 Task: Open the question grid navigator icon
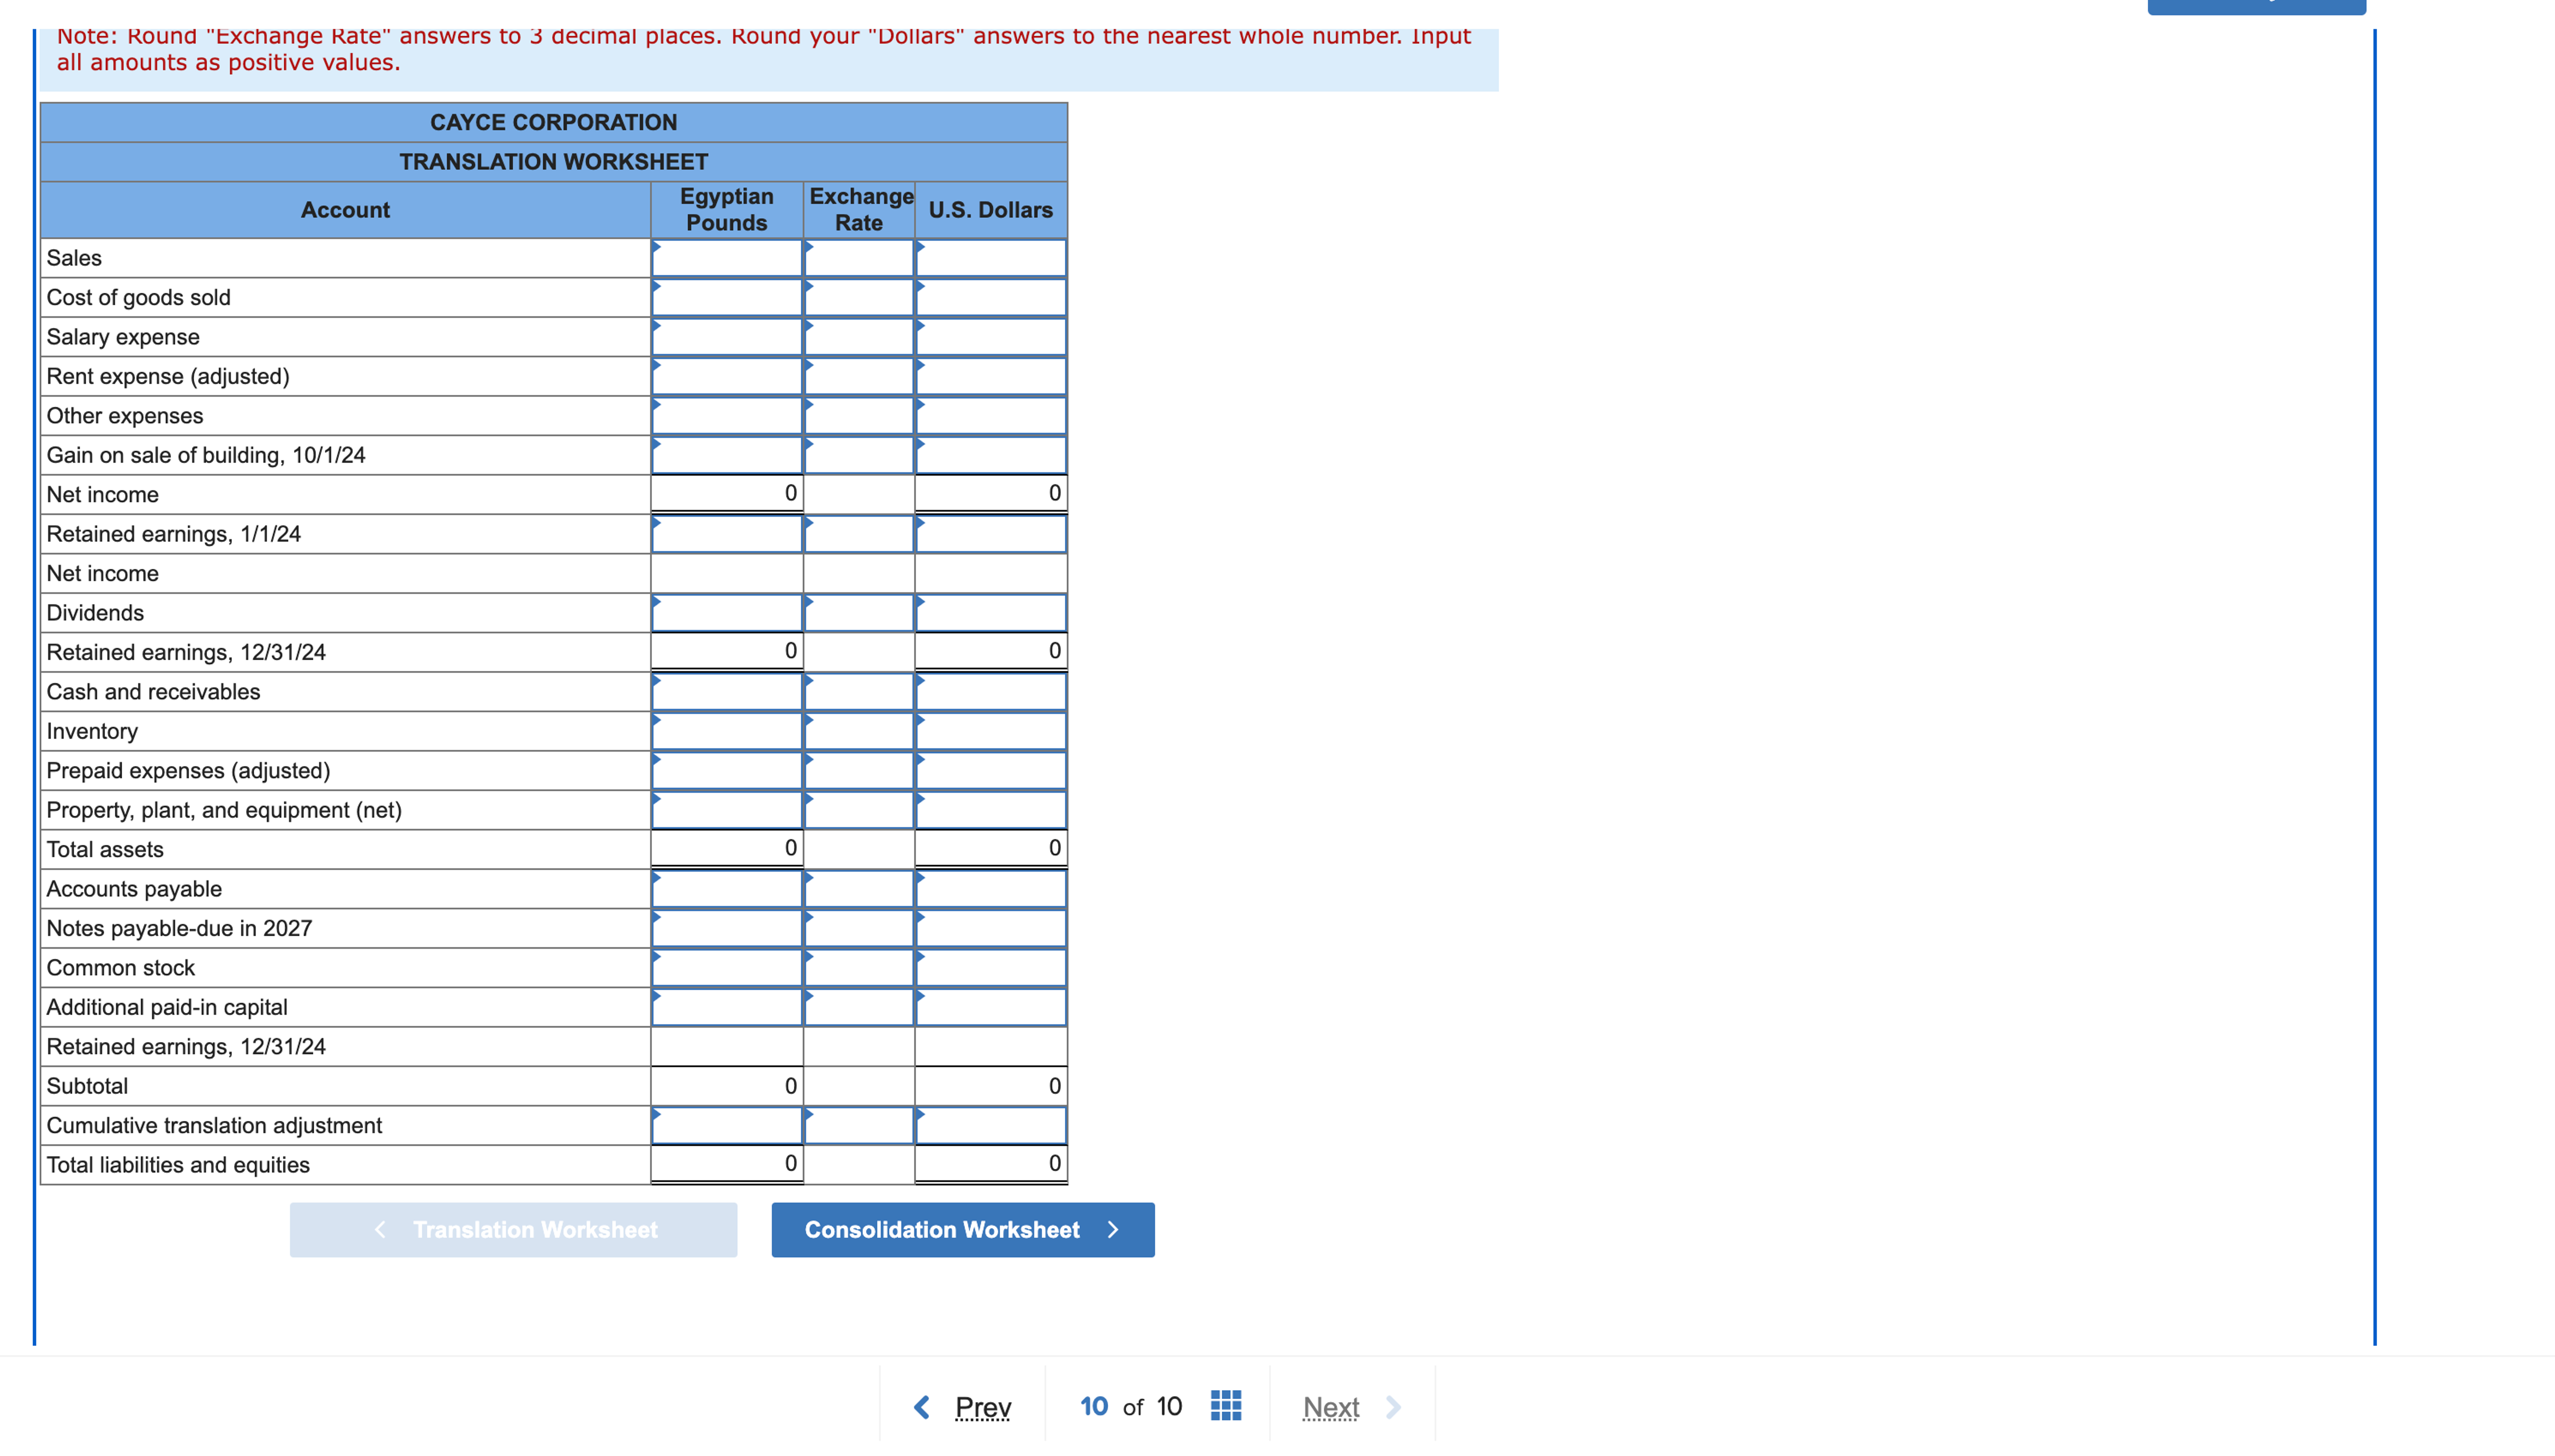(x=1225, y=1405)
